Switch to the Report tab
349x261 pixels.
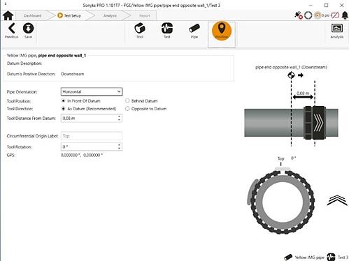[145, 15]
